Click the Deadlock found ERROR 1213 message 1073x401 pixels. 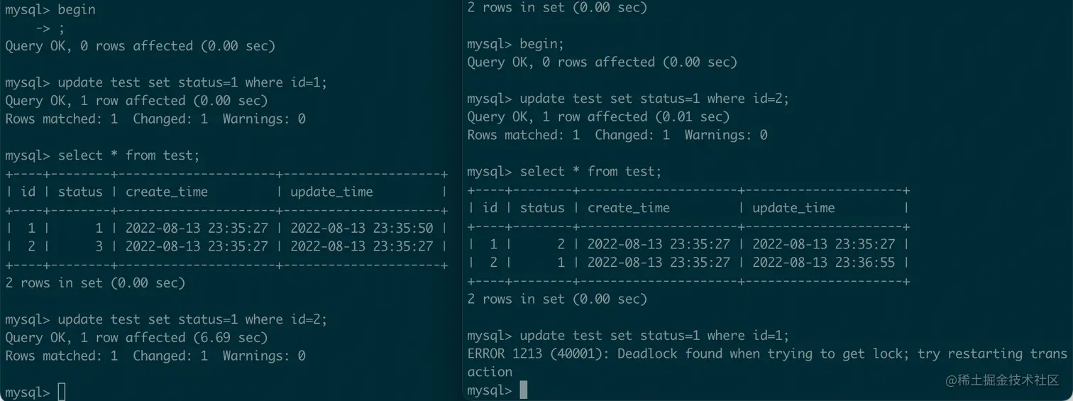click(x=767, y=362)
